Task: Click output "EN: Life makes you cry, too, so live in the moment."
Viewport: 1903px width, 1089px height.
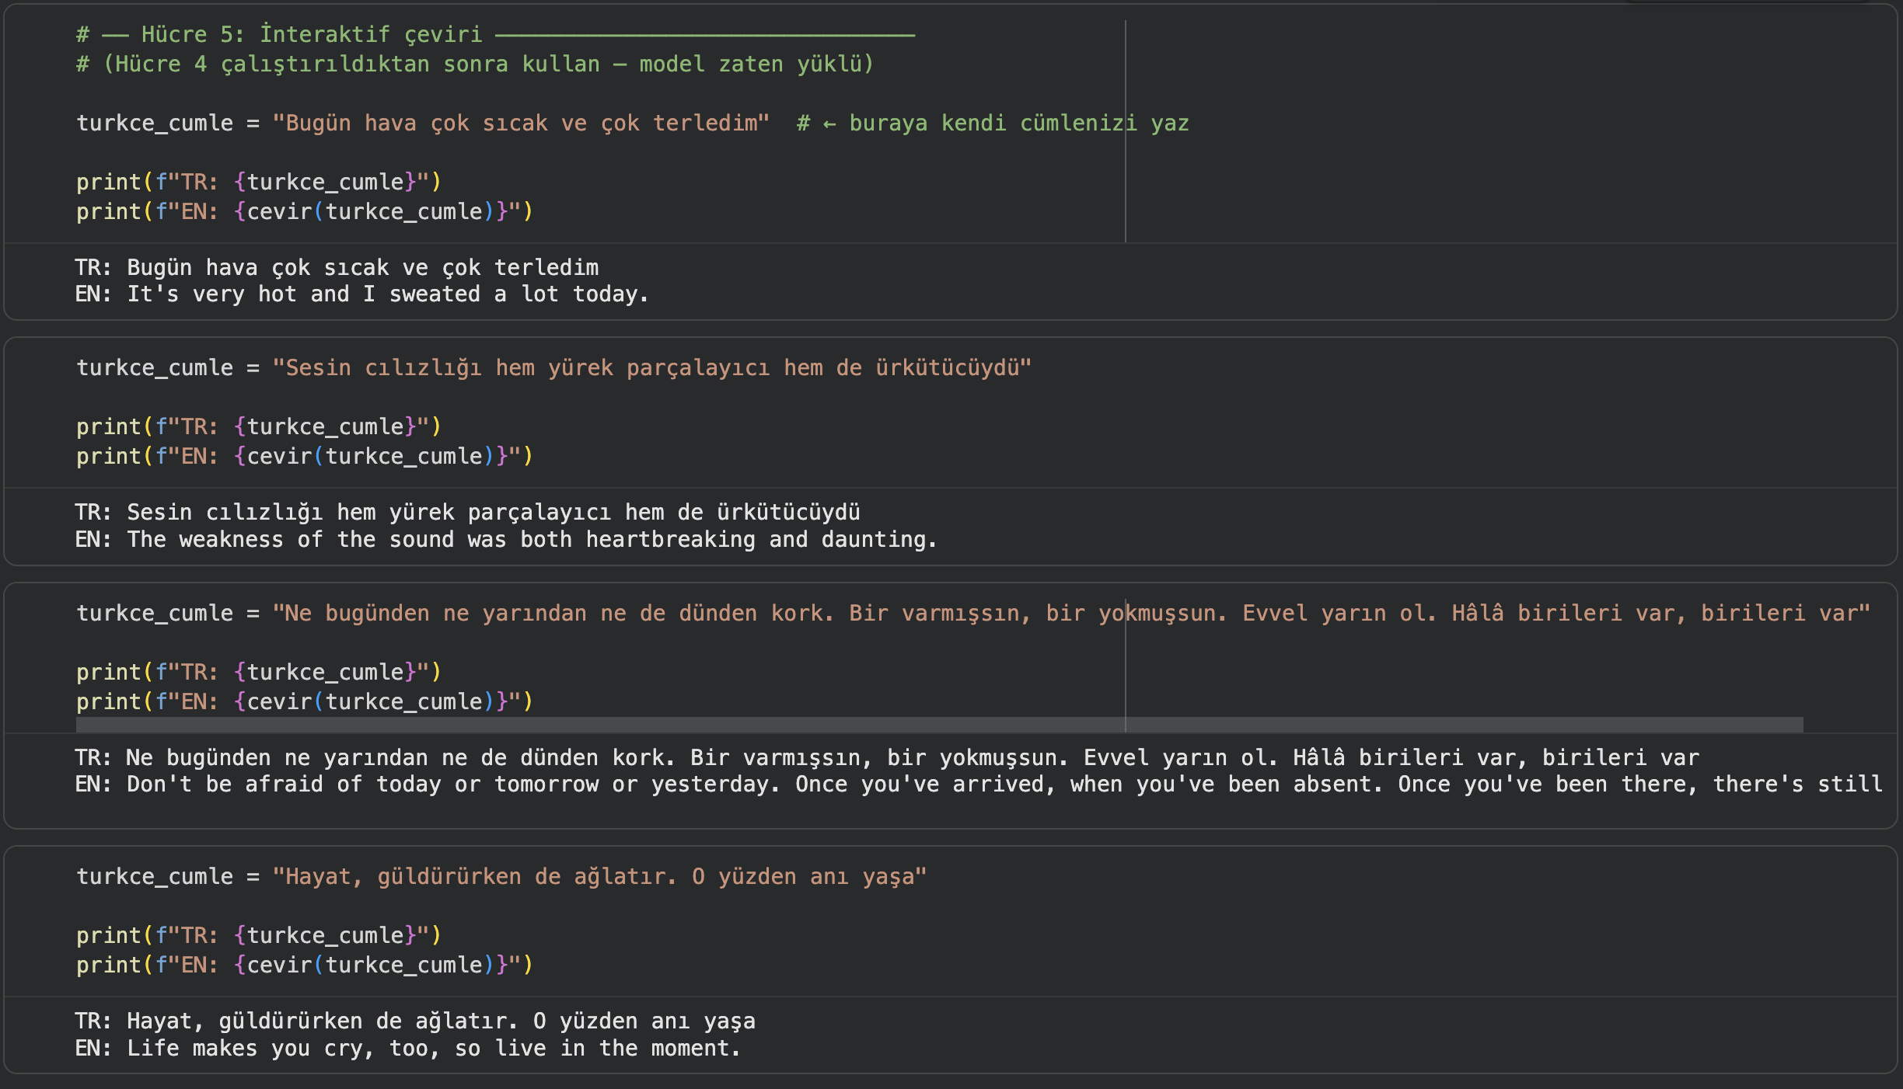Action: tap(408, 1048)
